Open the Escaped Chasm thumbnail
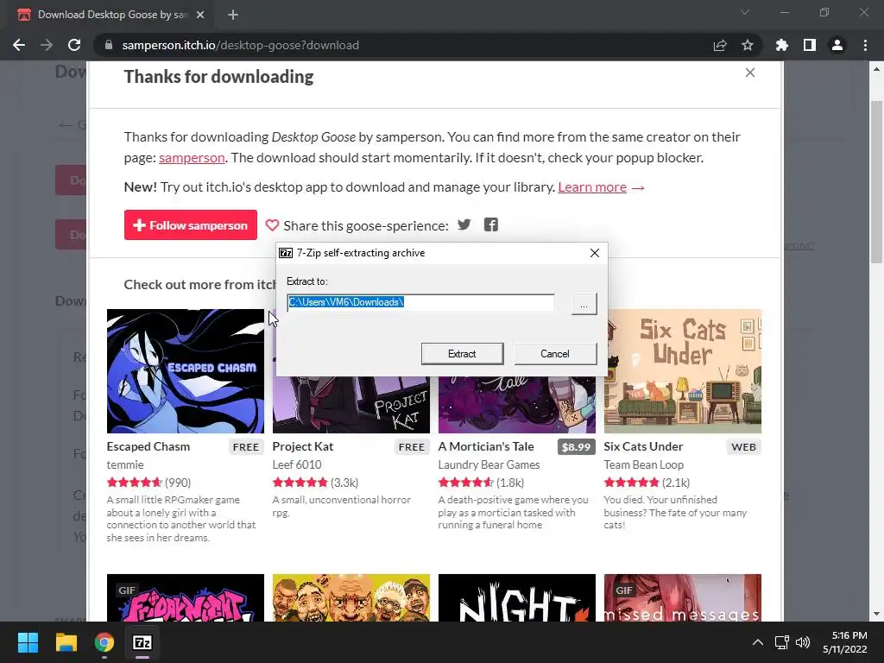The height and width of the screenshot is (663, 884). coord(186,371)
